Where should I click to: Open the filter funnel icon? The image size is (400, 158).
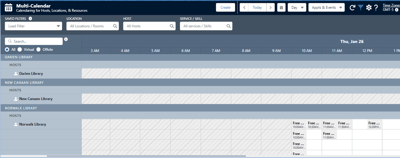[361, 8]
